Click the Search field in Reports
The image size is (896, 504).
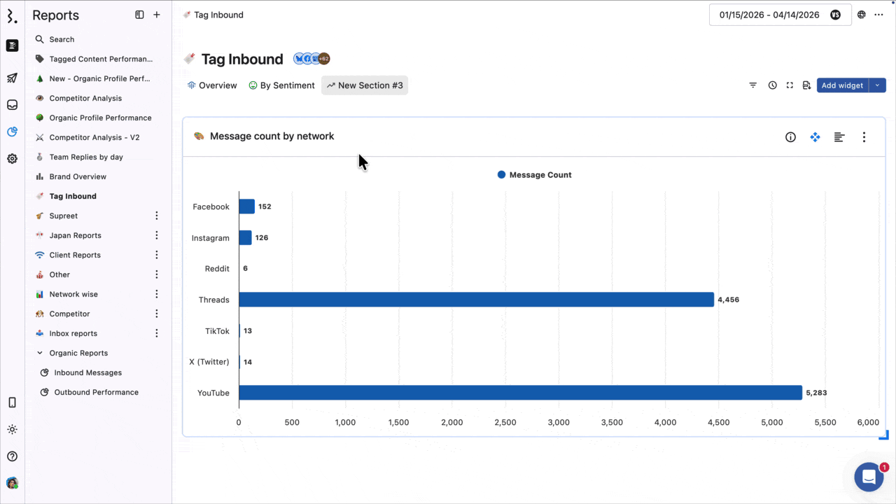(x=62, y=40)
